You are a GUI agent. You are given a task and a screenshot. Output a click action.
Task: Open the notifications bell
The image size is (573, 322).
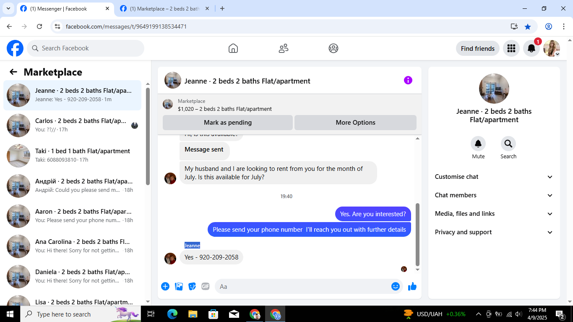[x=531, y=48]
